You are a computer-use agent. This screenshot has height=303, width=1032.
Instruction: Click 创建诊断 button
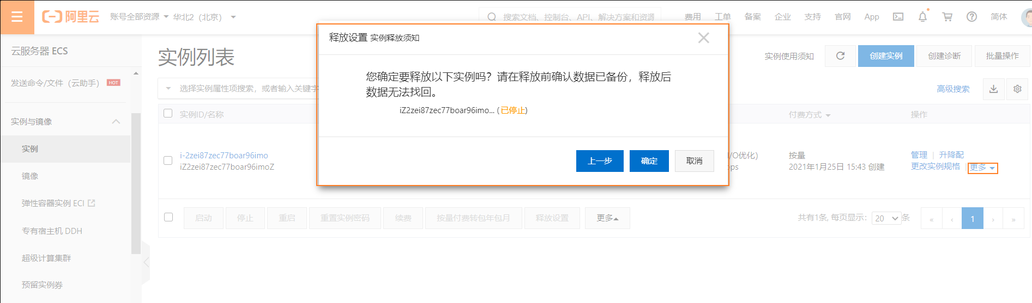pos(944,56)
